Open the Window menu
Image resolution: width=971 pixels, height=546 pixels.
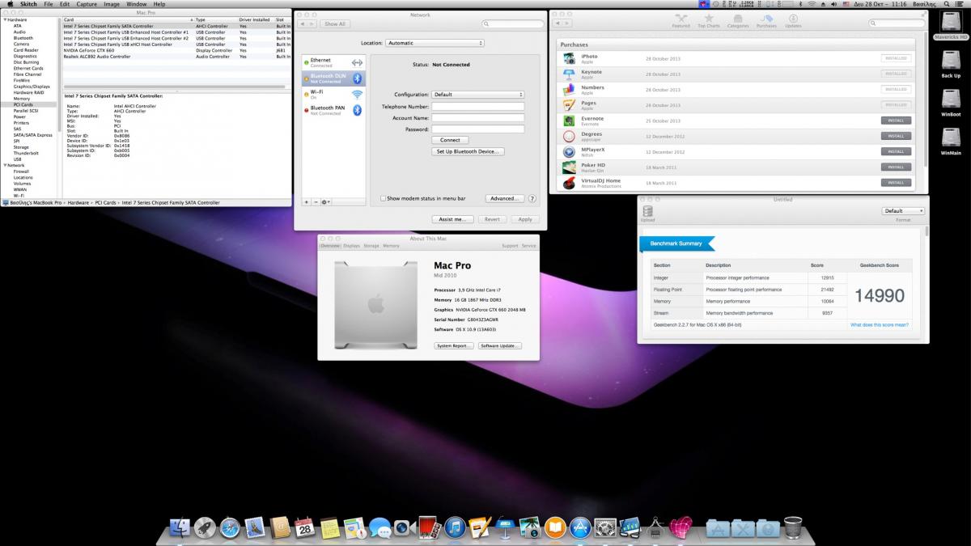(x=137, y=4)
